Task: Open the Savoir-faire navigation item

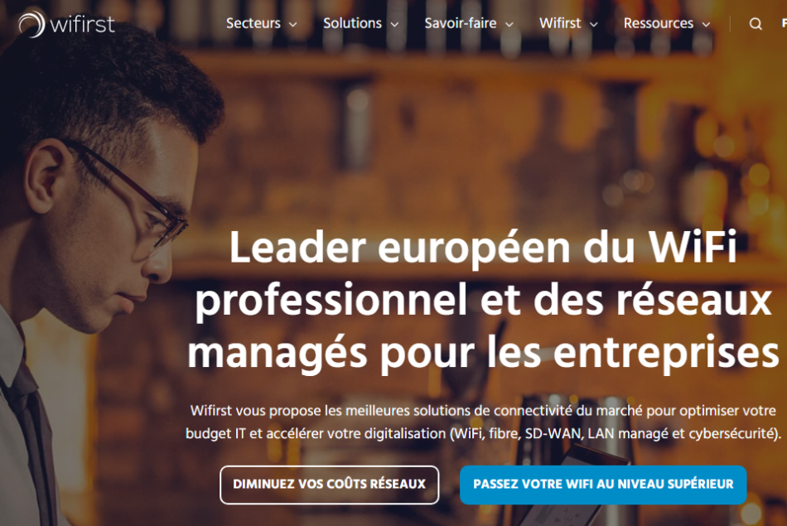Action: click(461, 23)
